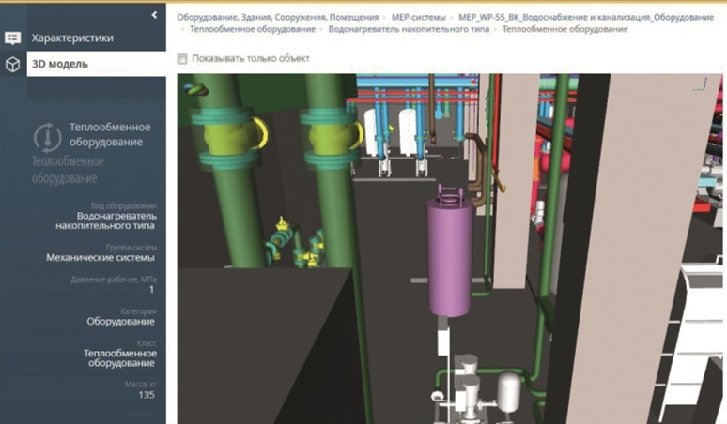Select the Механические системы property value
The image size is (727, 424).
tap(101, 257)
